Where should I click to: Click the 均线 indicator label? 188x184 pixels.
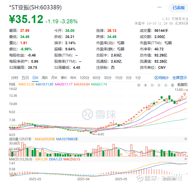12,84
